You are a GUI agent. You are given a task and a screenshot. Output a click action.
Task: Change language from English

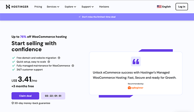click(166, 7)
